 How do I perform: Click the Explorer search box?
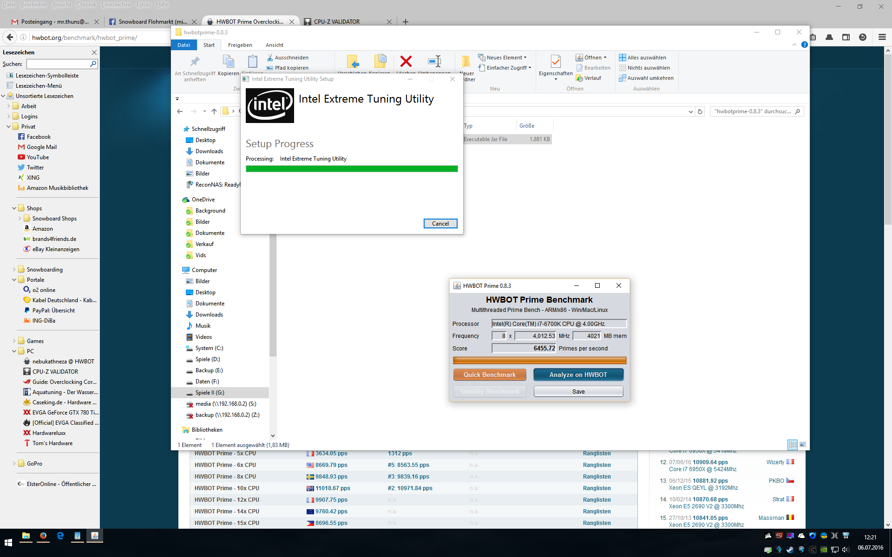(757, 111)
